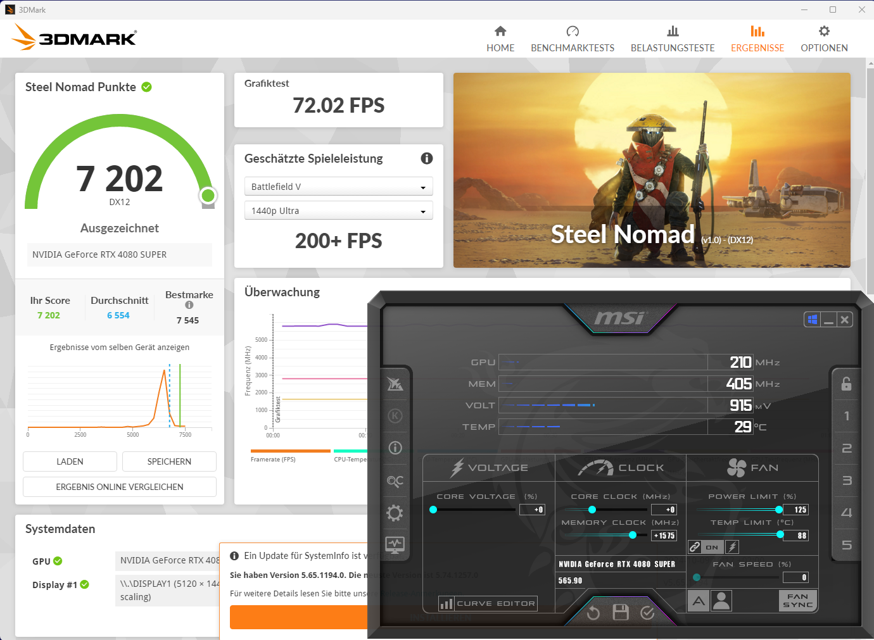
Task: Switch to the BELASTUNGSTESTE tab
Action: (673, 39)
